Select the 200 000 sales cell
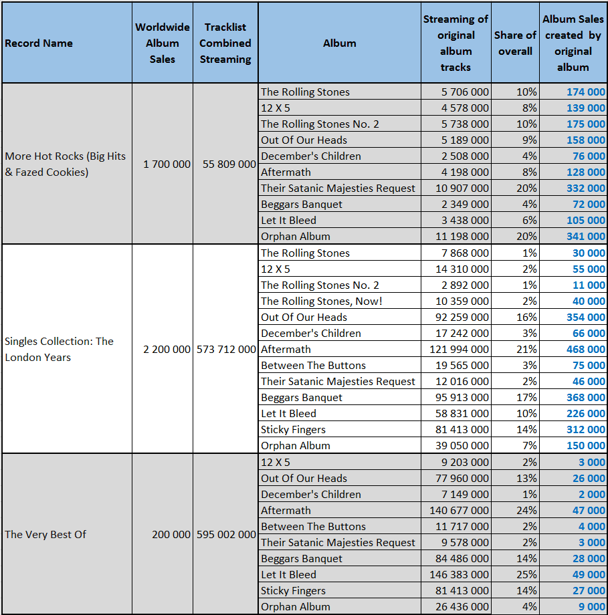The height and width of the screenshot is (615, 608). 163,534
